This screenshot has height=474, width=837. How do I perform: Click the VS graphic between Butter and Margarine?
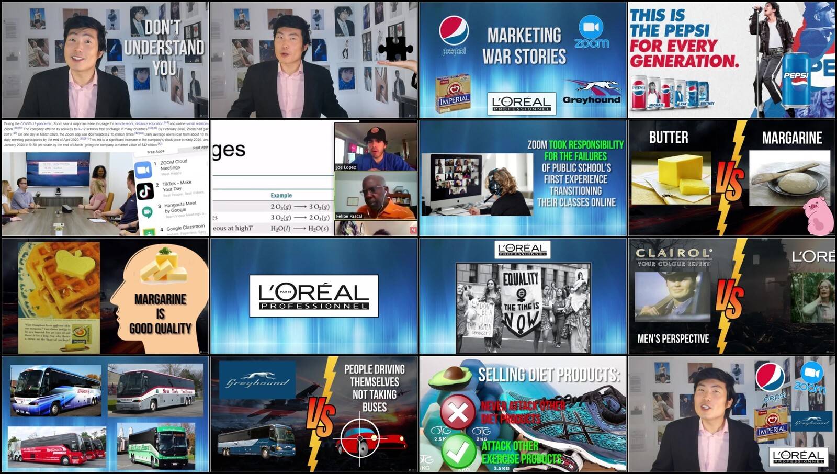730,180
